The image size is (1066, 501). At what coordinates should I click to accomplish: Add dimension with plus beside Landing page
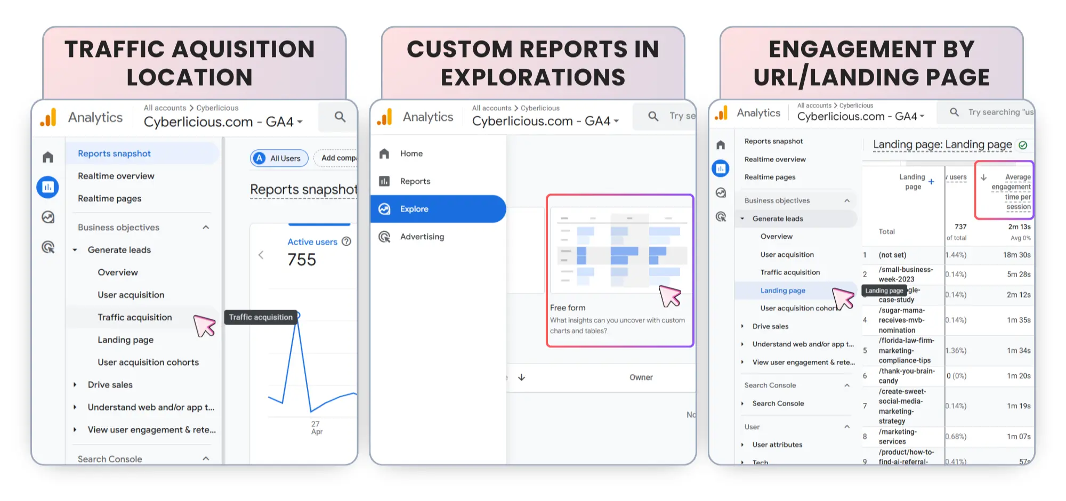tap(931, 182)
